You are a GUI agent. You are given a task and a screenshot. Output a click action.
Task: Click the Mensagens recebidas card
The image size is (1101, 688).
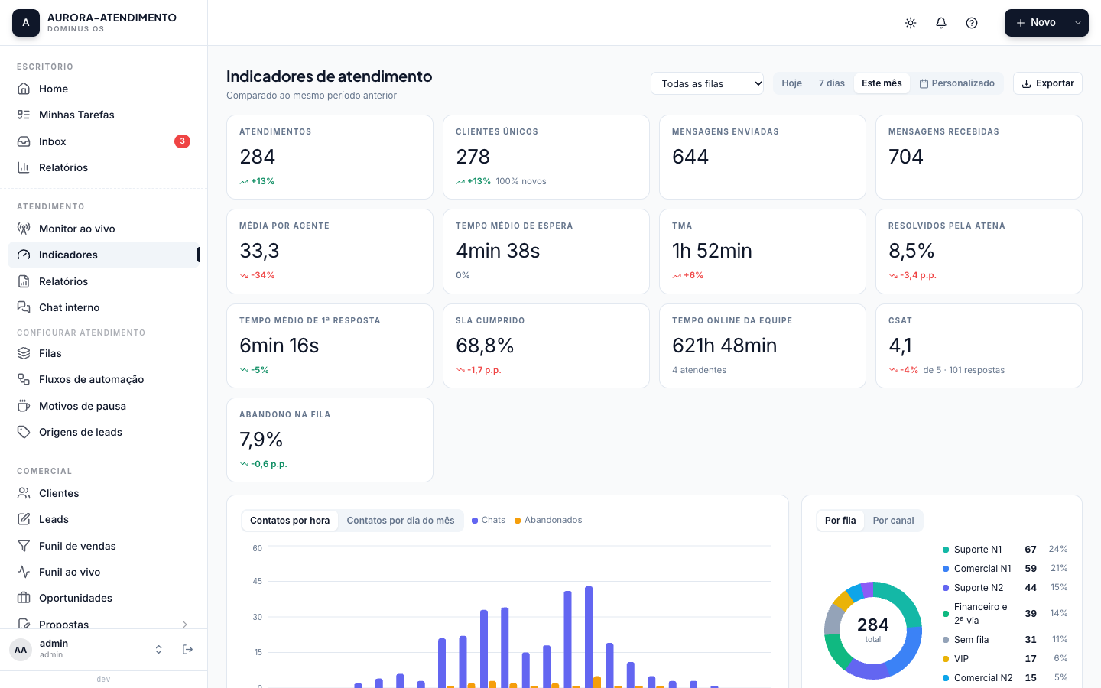(x=979, y=157)
